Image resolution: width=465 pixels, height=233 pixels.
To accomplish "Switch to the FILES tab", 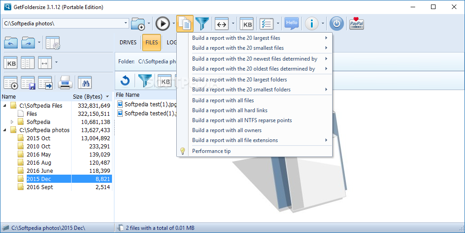I will click(151, 43).
